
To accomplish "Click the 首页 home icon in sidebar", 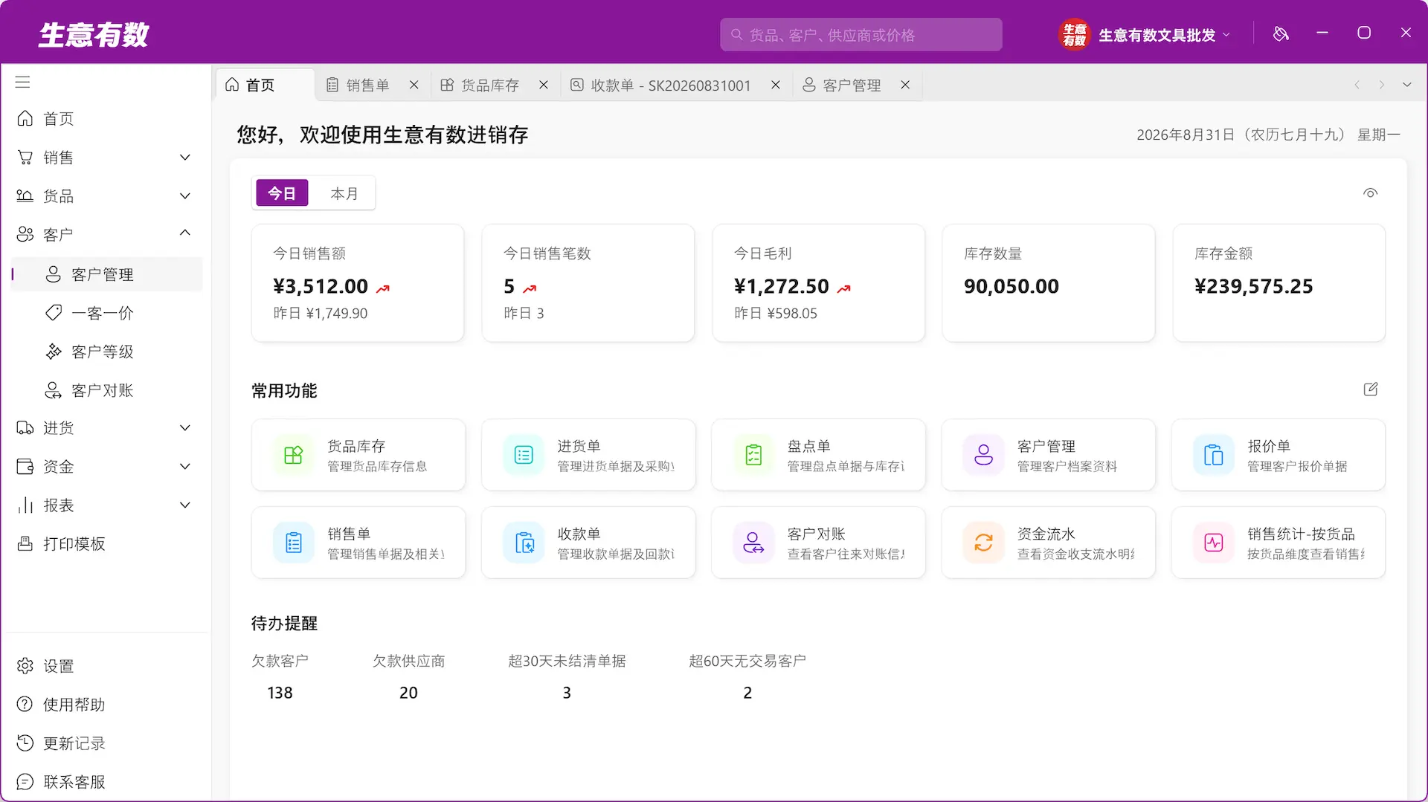I will point(25,118).
